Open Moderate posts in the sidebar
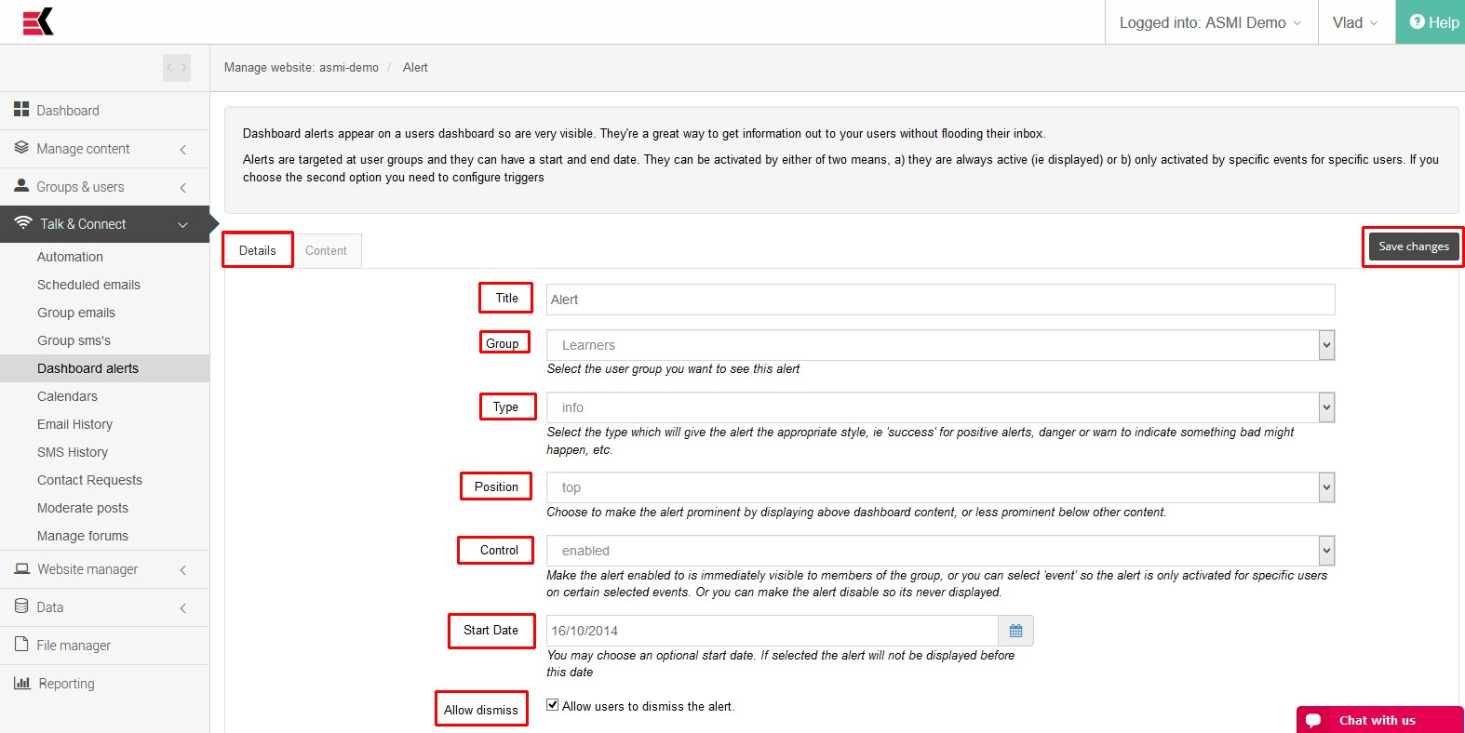Screen dimensions: 1465x733 point(83,508)
